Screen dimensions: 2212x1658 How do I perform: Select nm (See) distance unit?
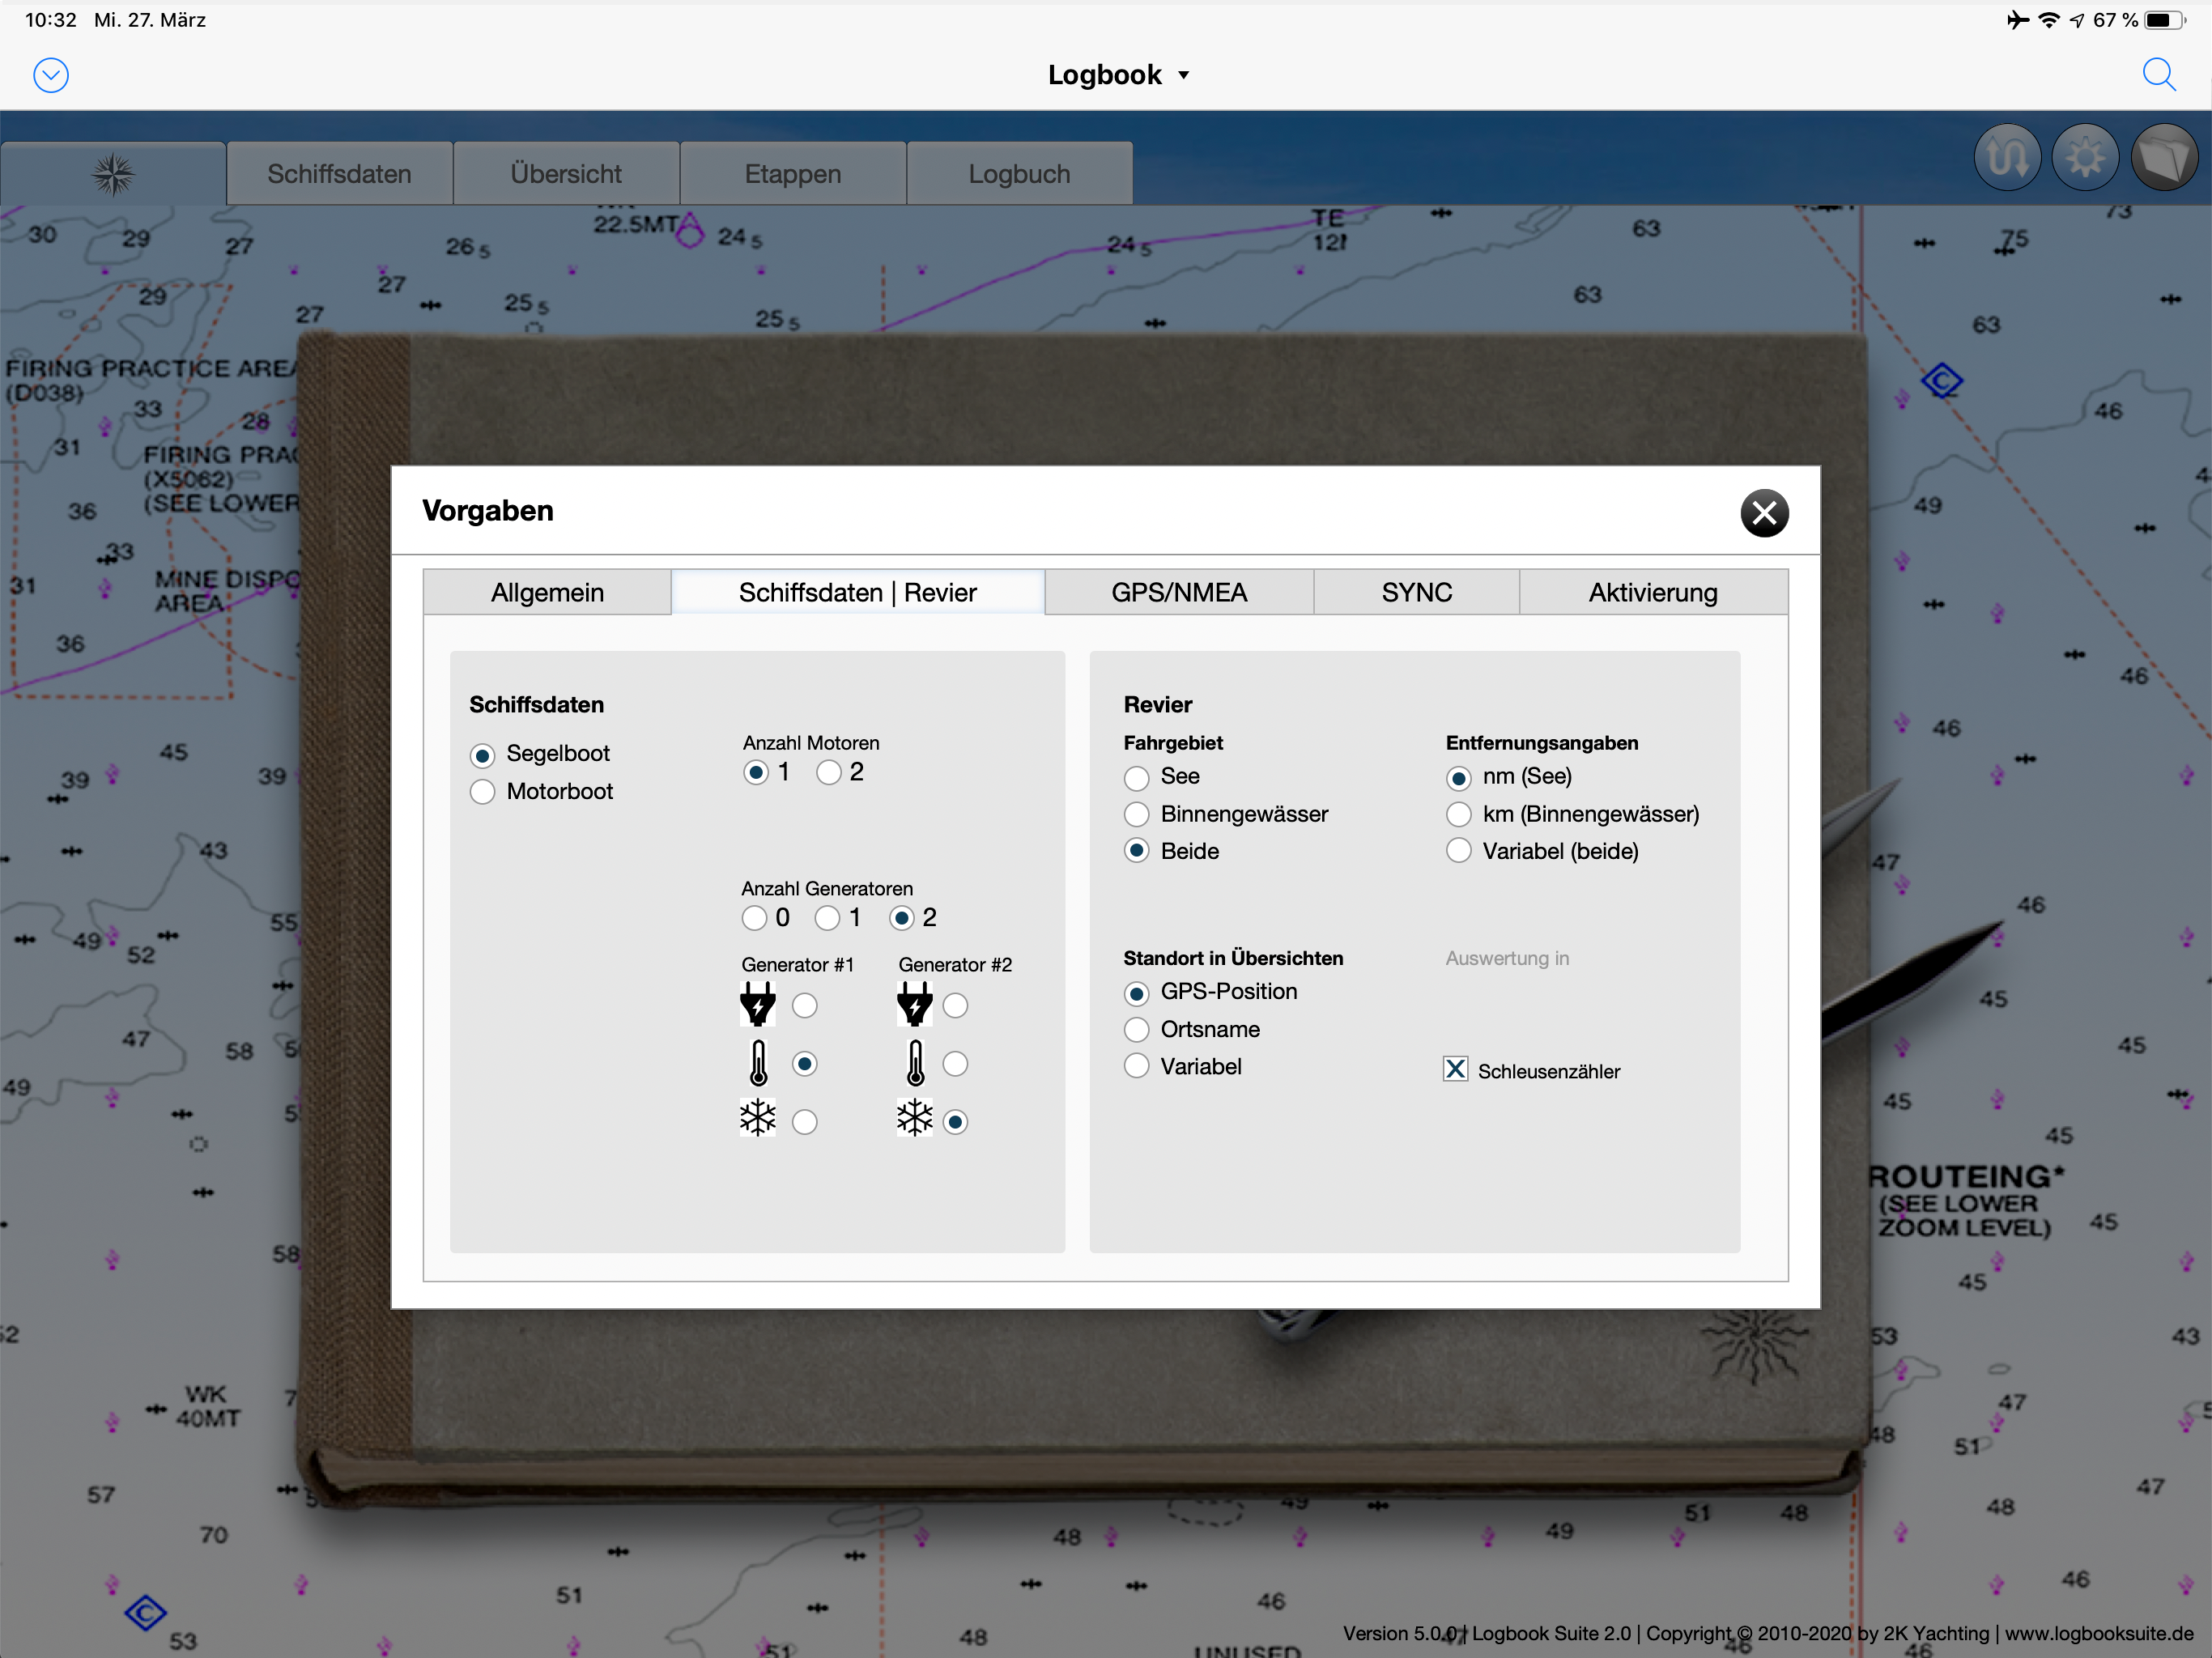coord(1459,778)
